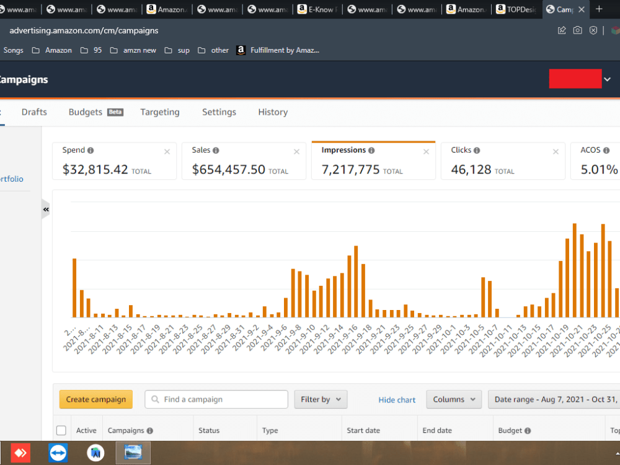Sort by Start date column header

[363, 430]
